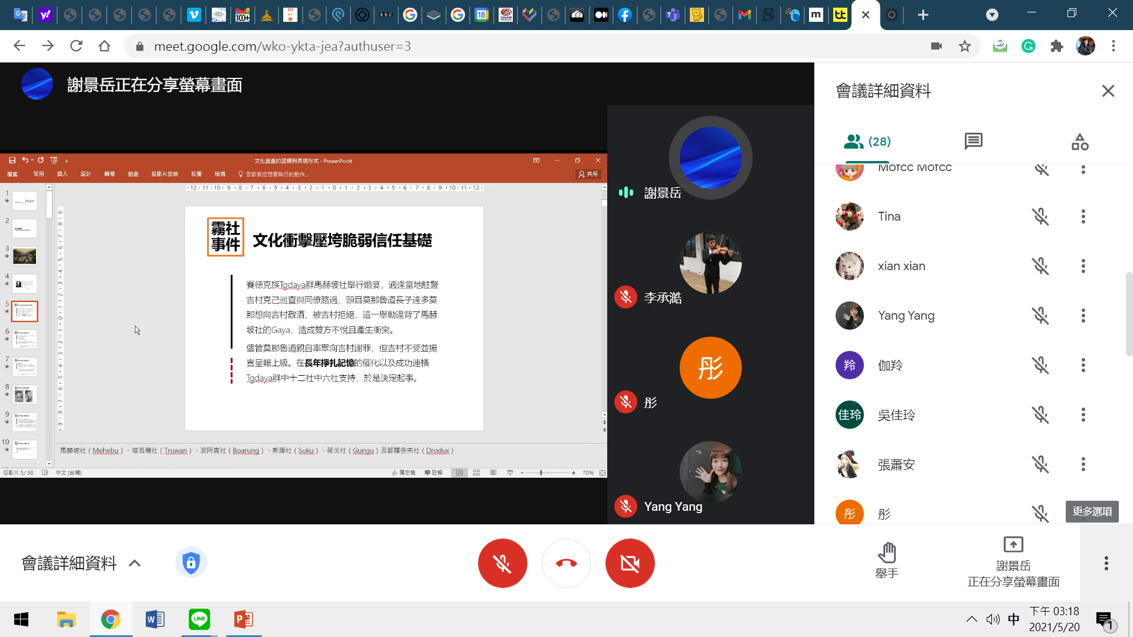
Task: Open more options for Yang Yang participant
Action: (1083, 316)
